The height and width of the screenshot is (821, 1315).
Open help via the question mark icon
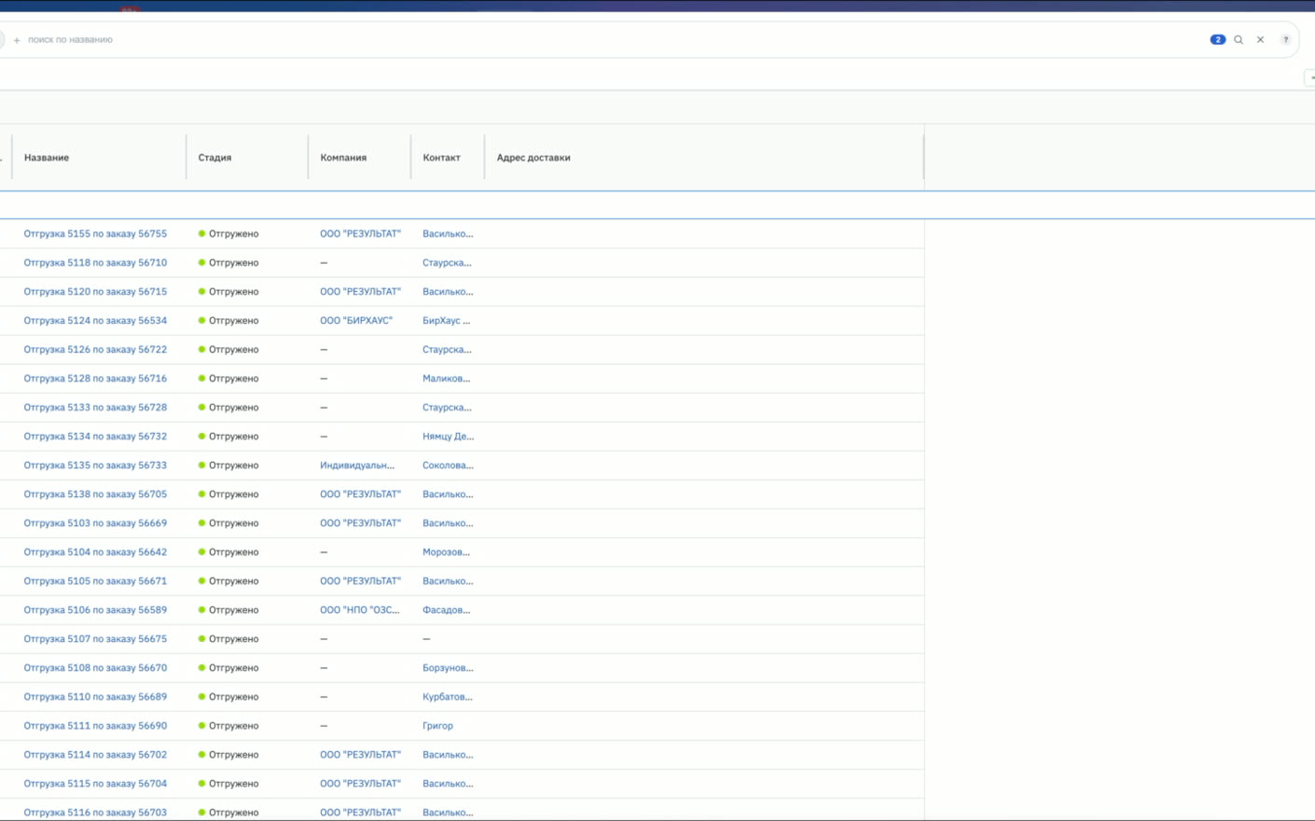[x=1285, y=40]
